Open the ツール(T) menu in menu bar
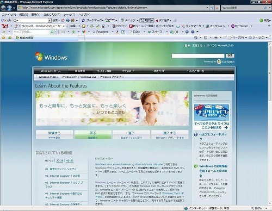272x211 pixels. [69, 15]
